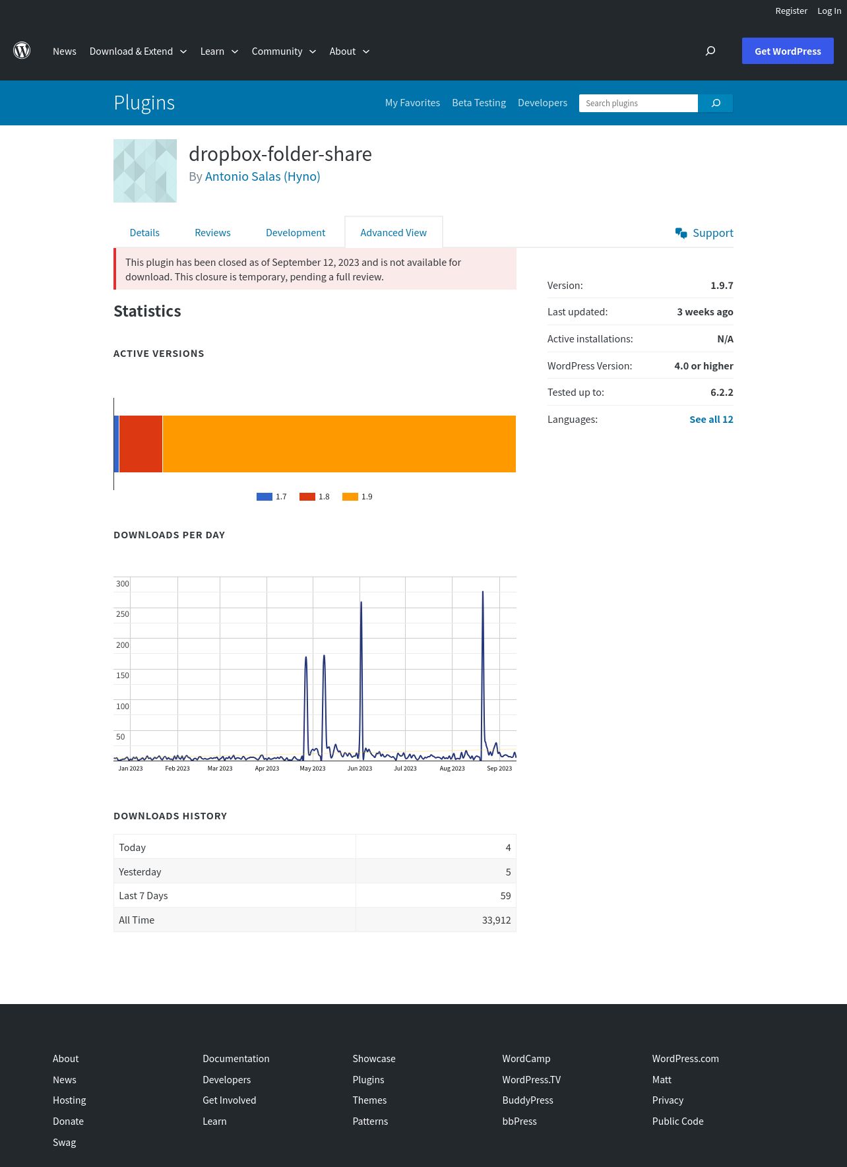847x1167 pixels.
Task: Click the Support link
Action: pos(713,233)
